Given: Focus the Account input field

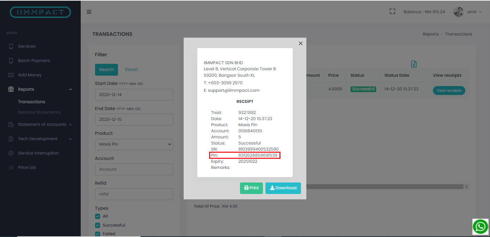Looking at the screenshot, I should [x=134, y=169].
